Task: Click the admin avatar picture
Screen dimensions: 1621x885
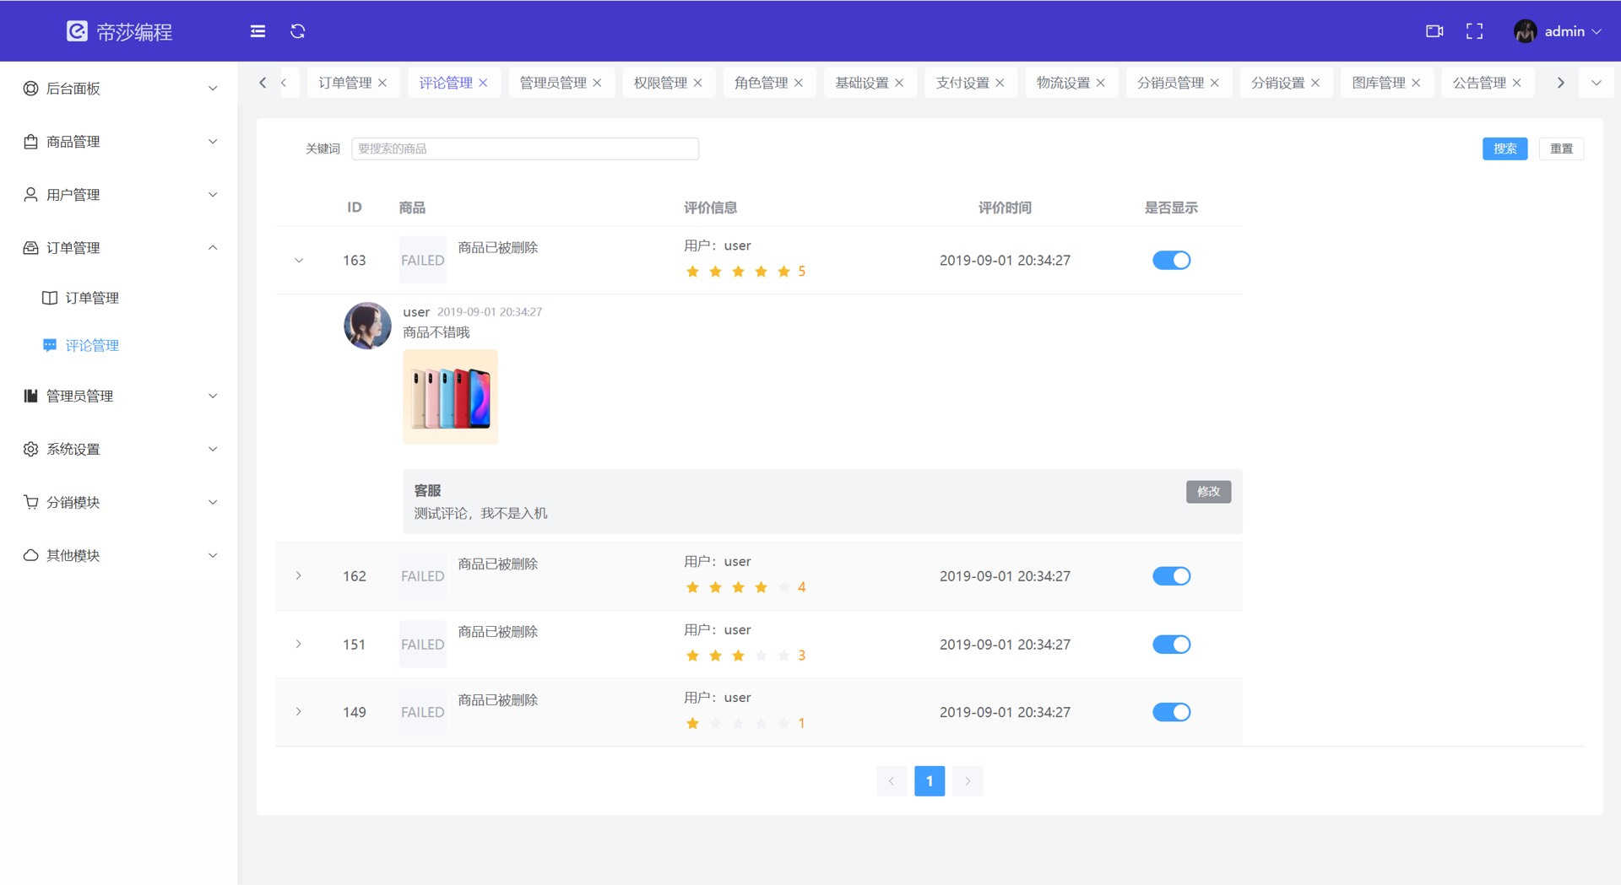Action: pos(1525,31)
